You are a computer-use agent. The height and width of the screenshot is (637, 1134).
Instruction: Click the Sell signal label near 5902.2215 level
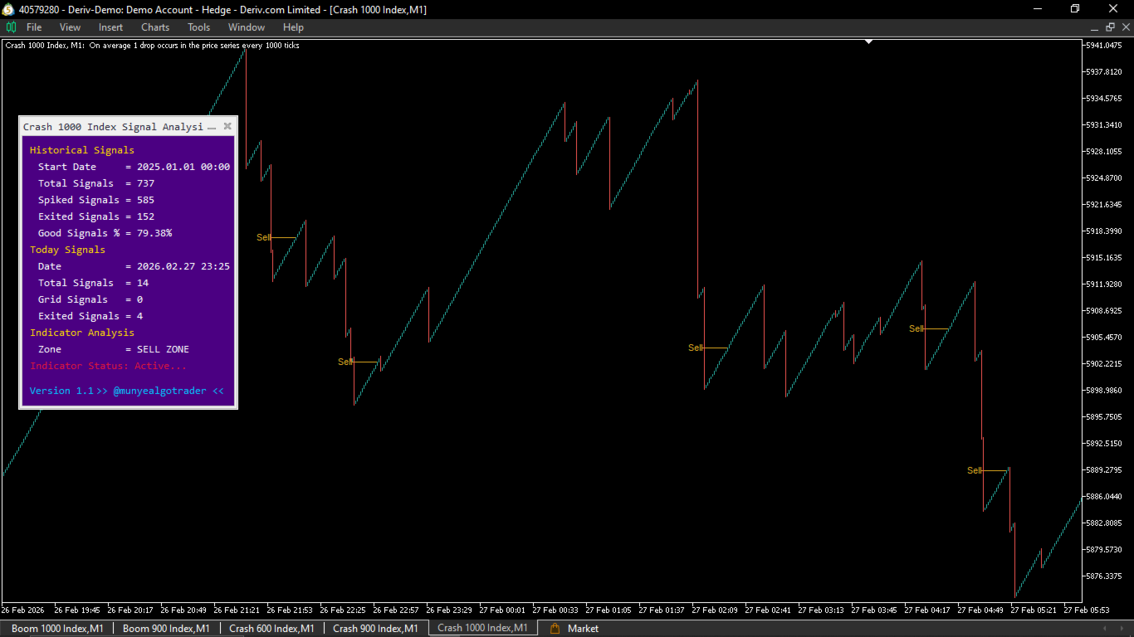click(345, 362)
